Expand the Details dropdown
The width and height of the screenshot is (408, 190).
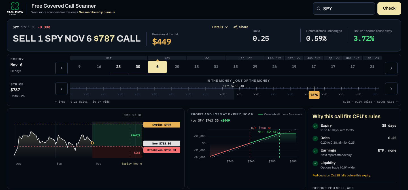[220, 27]
